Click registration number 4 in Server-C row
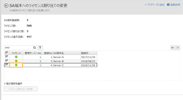183x100 pixels. [x=51, y=65]
